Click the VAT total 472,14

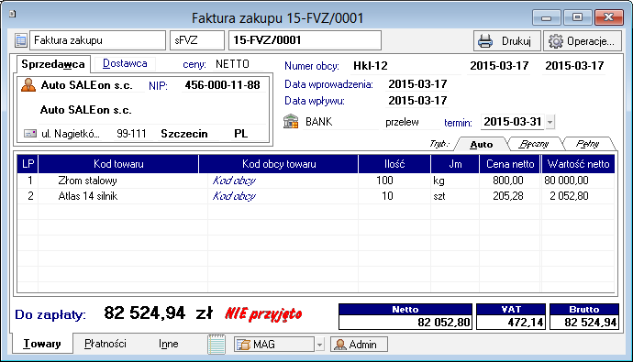(511, 323)
